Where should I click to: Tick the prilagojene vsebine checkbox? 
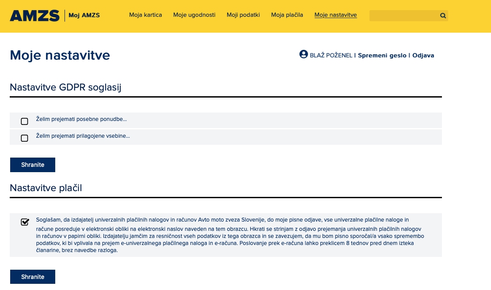25,138
